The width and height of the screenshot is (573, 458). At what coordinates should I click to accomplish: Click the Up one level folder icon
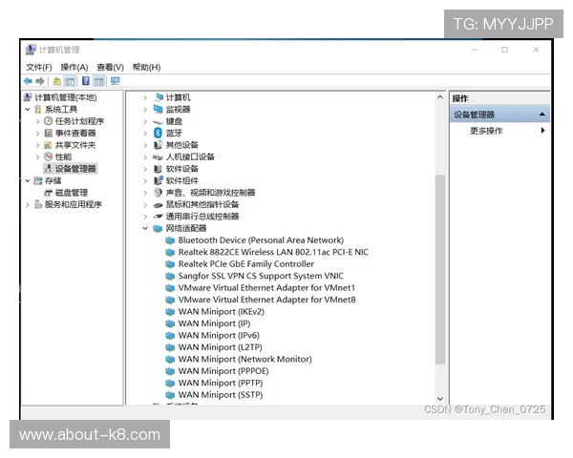pyautogui.click(x=56, y=81)
